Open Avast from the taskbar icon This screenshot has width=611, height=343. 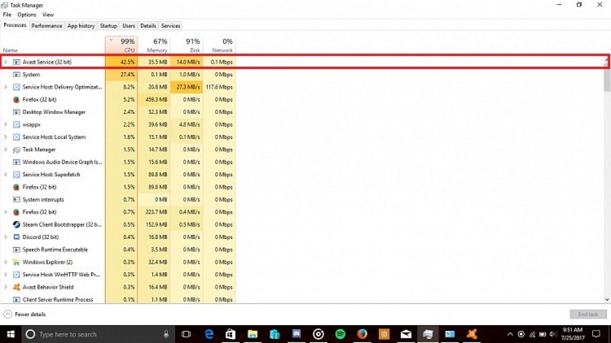point(472,334)
